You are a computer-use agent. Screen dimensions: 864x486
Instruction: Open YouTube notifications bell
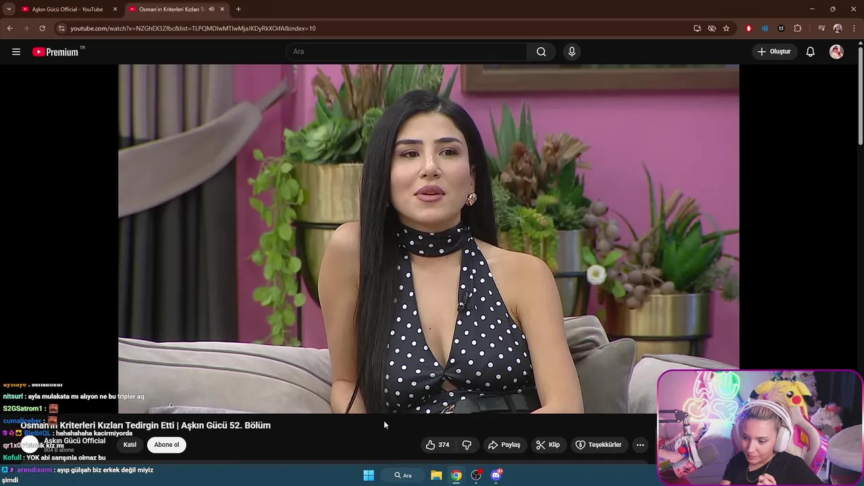pos(811,52)
